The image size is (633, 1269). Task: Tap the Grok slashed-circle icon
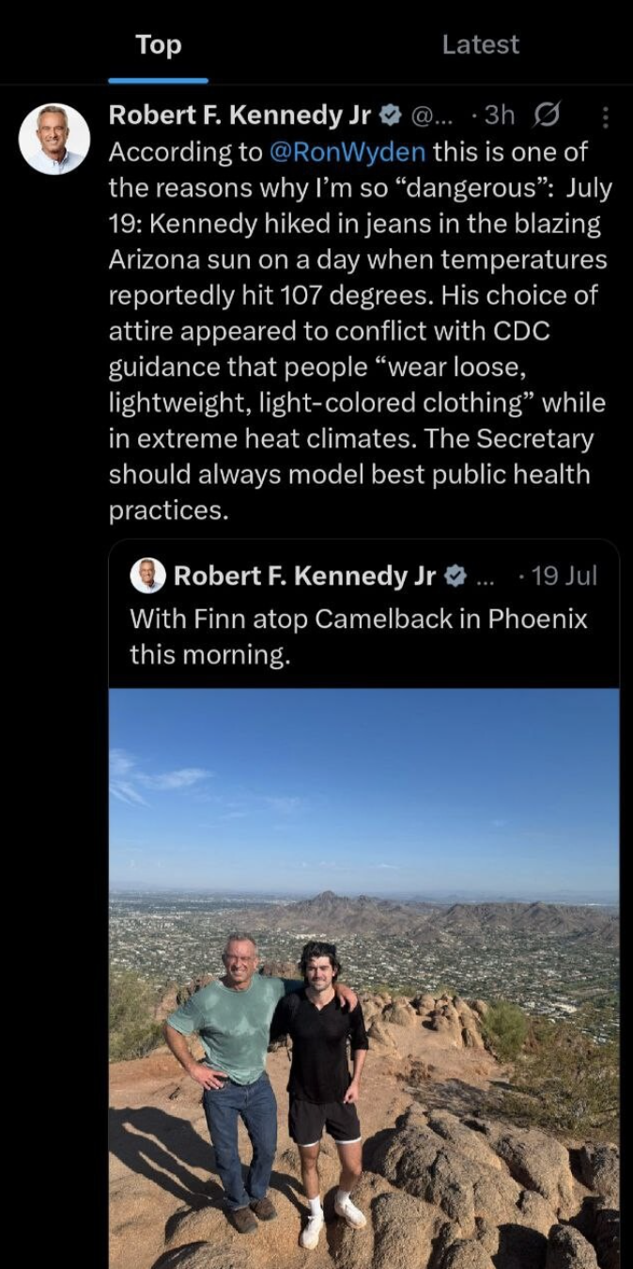[545, 116]
